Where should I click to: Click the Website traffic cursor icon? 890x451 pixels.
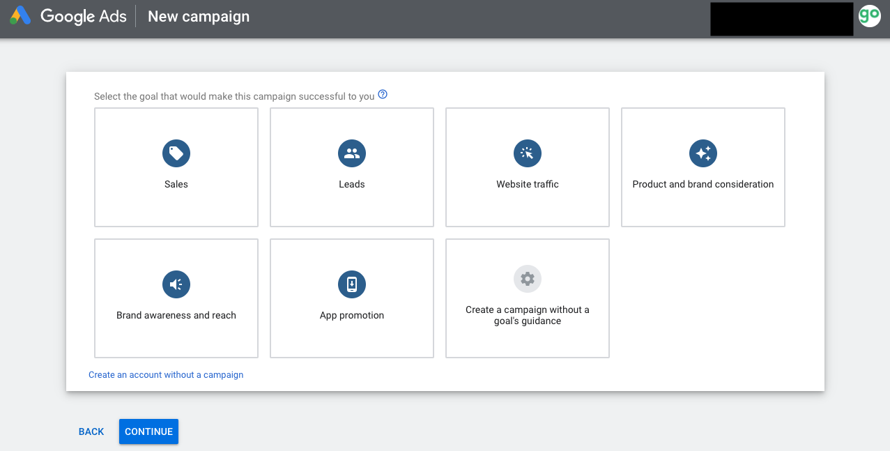pyautogui.click(x=528, y=153)
